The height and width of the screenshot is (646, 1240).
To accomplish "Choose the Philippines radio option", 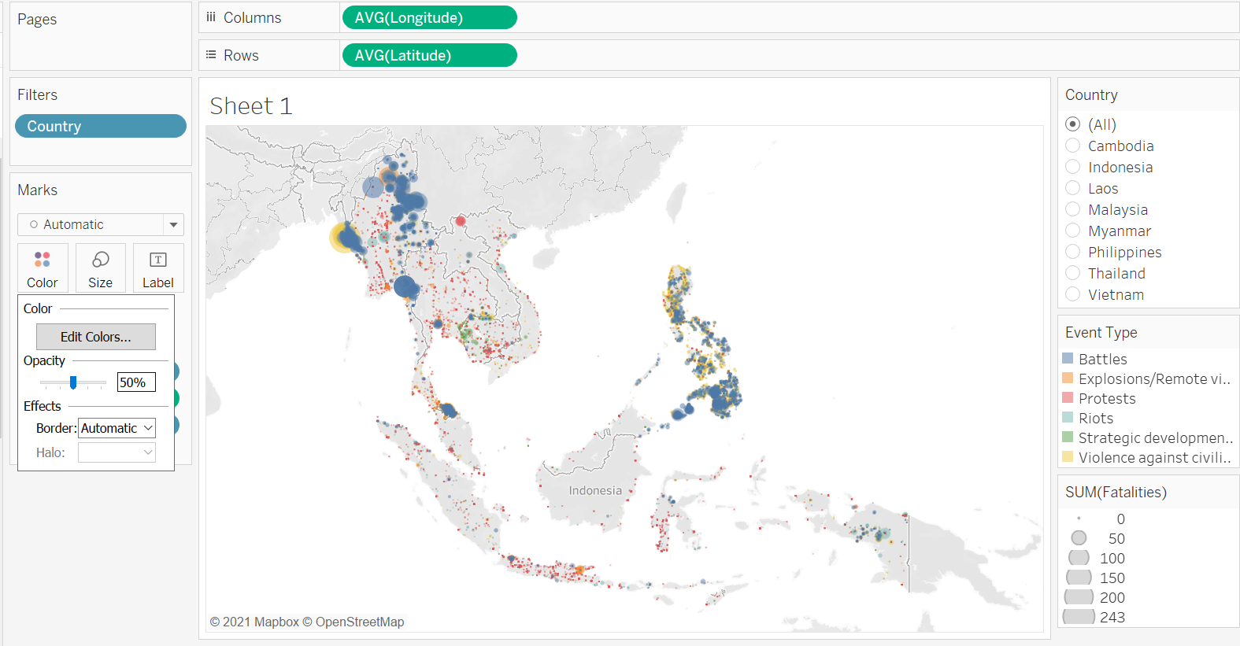I will point(1072,252).
